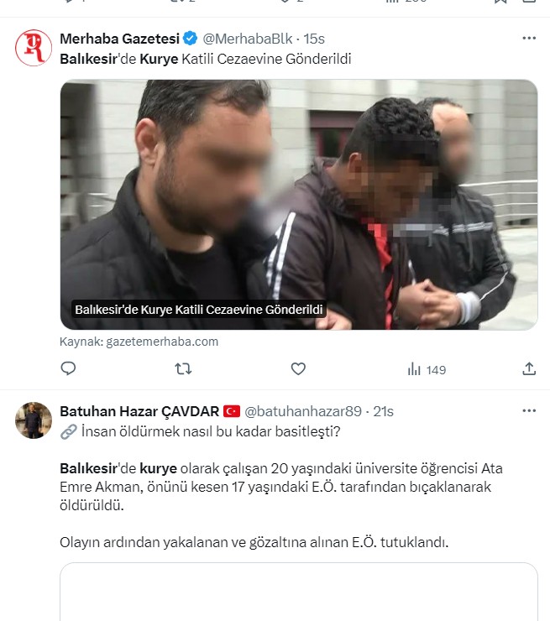Open the embedded card under Batuhan's tweet

[299, 592]
